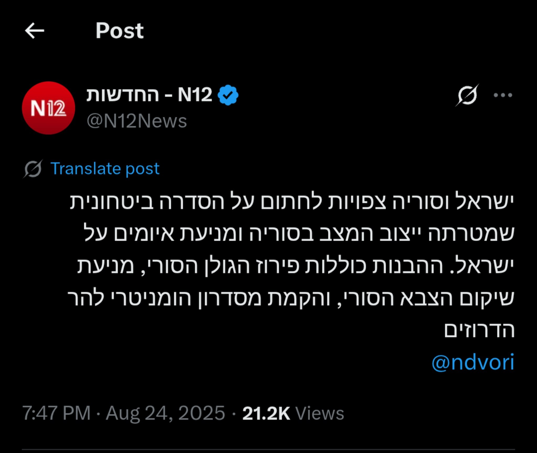Image resolution: width=537 pixels, height=453 pixels.
Task: Click the Translate post link
Action: click(x=105, y=168)
